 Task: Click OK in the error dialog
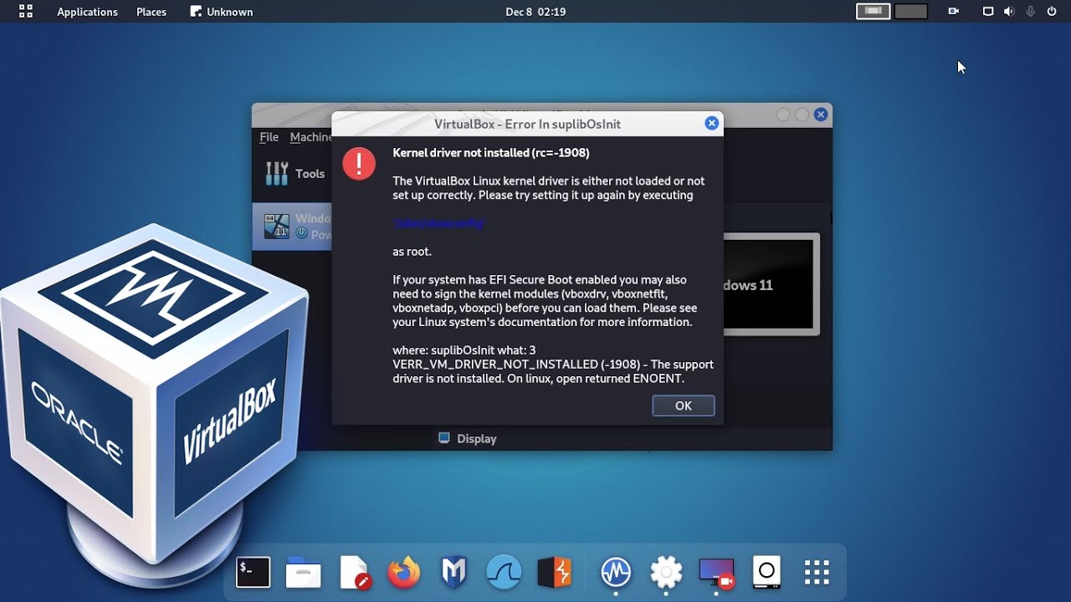pos(683,406)
